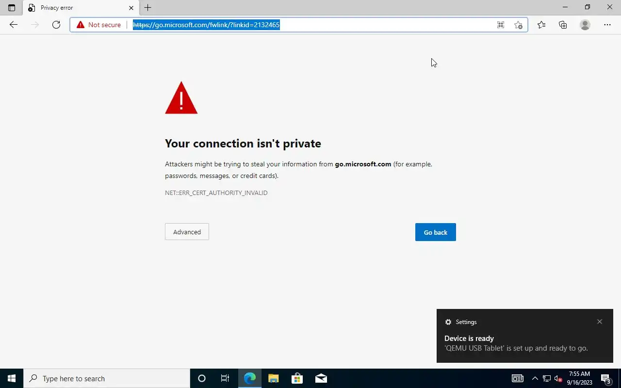
Task: Open Microsoft Store taskbar icon
Action: click(x=297, y=378)
